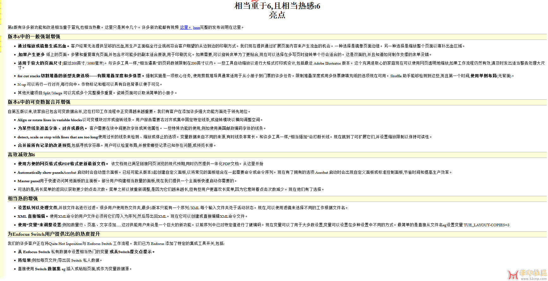
Task: Select the "版本6中的一般强制增强" section heading
Action: 34,37
